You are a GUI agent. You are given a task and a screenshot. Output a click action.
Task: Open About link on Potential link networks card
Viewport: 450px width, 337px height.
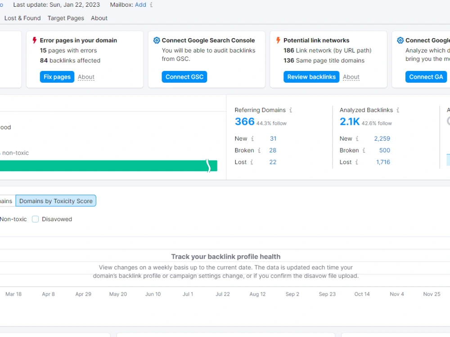(351, 77)
